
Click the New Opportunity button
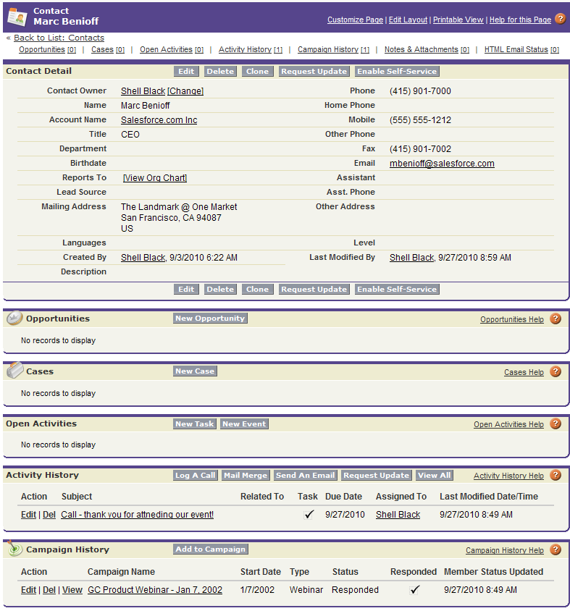pyautogui.click(x=210, y=318)
